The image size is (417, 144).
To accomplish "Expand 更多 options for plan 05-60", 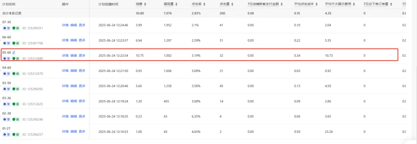I will click(82, 55).
